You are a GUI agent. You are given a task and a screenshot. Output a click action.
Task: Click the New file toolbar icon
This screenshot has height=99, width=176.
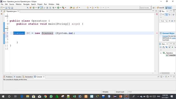[2, 8]
